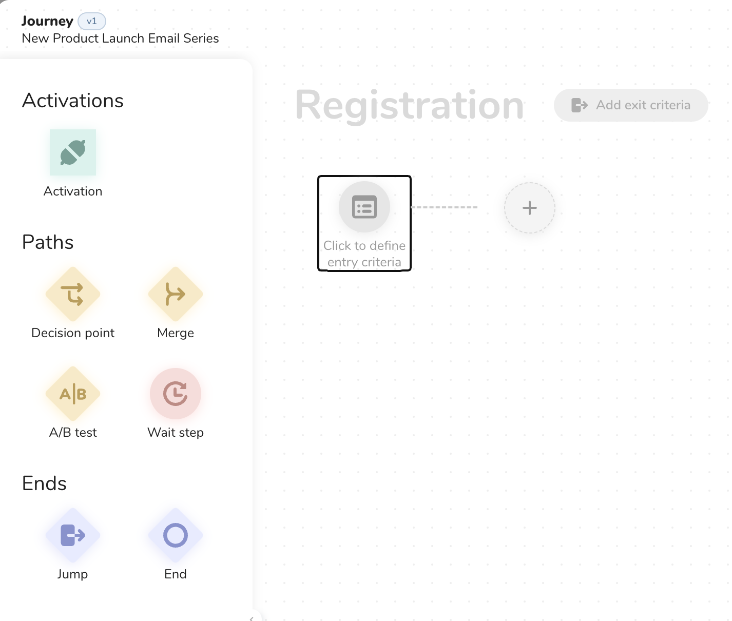
Task: Click the plus circle to add step
Action: pyautogui.click(x=529, y=208)
